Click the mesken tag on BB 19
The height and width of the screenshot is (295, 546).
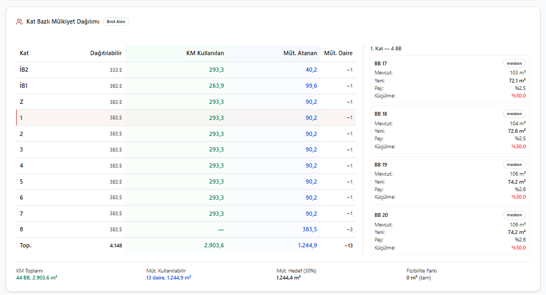tap(514, 164)
